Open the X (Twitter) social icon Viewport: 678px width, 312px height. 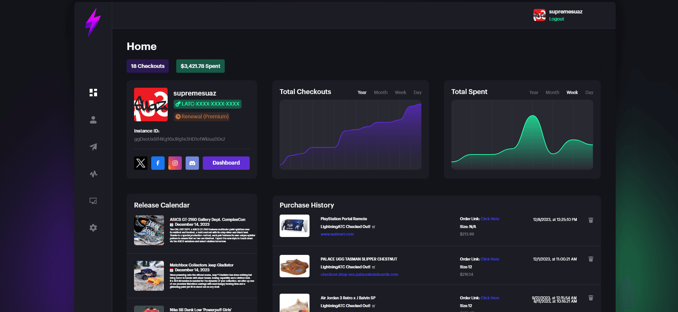coord(141,163)
